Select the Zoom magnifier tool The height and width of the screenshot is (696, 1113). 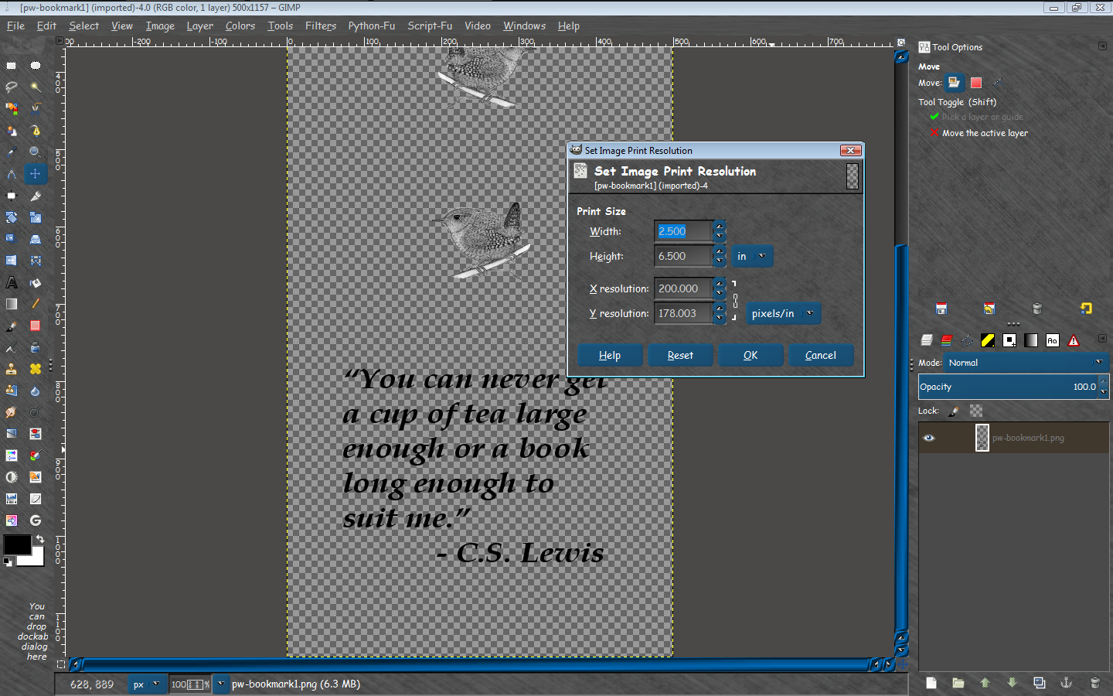click(36, 152)
